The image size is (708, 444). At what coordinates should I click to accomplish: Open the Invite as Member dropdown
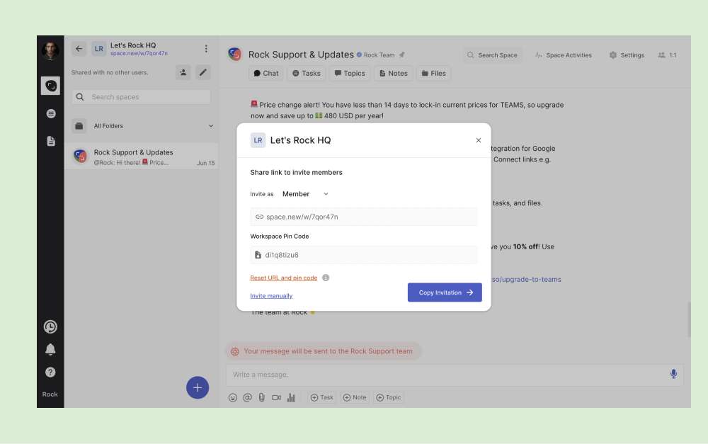pyautogui.click(x=306, y=194)
